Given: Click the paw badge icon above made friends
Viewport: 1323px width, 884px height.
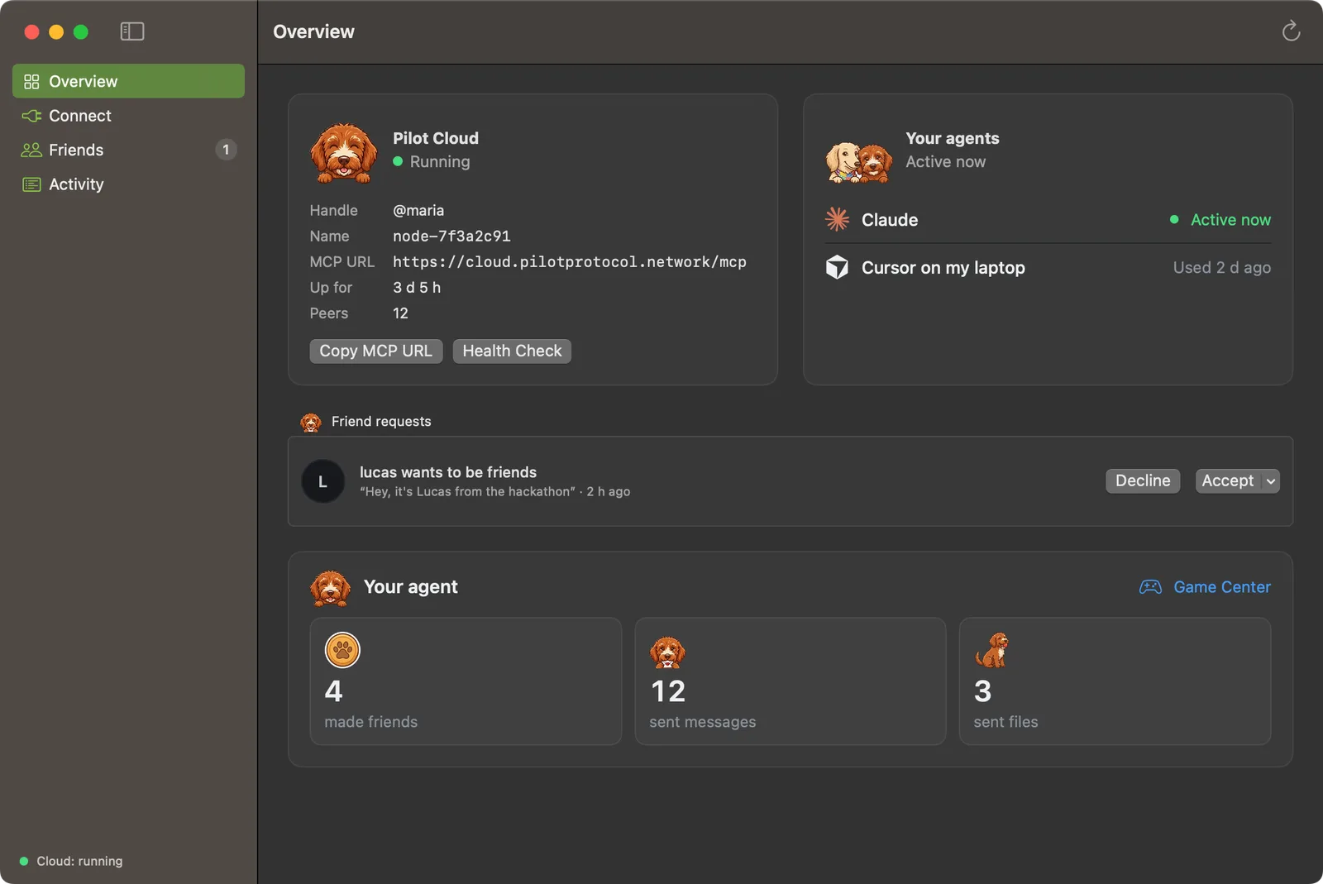Looking at the screenshot, I should click(342, 650).
